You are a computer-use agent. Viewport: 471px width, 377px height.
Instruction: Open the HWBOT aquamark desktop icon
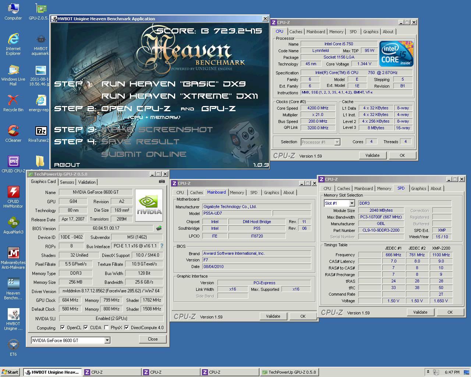coord(40,44)
